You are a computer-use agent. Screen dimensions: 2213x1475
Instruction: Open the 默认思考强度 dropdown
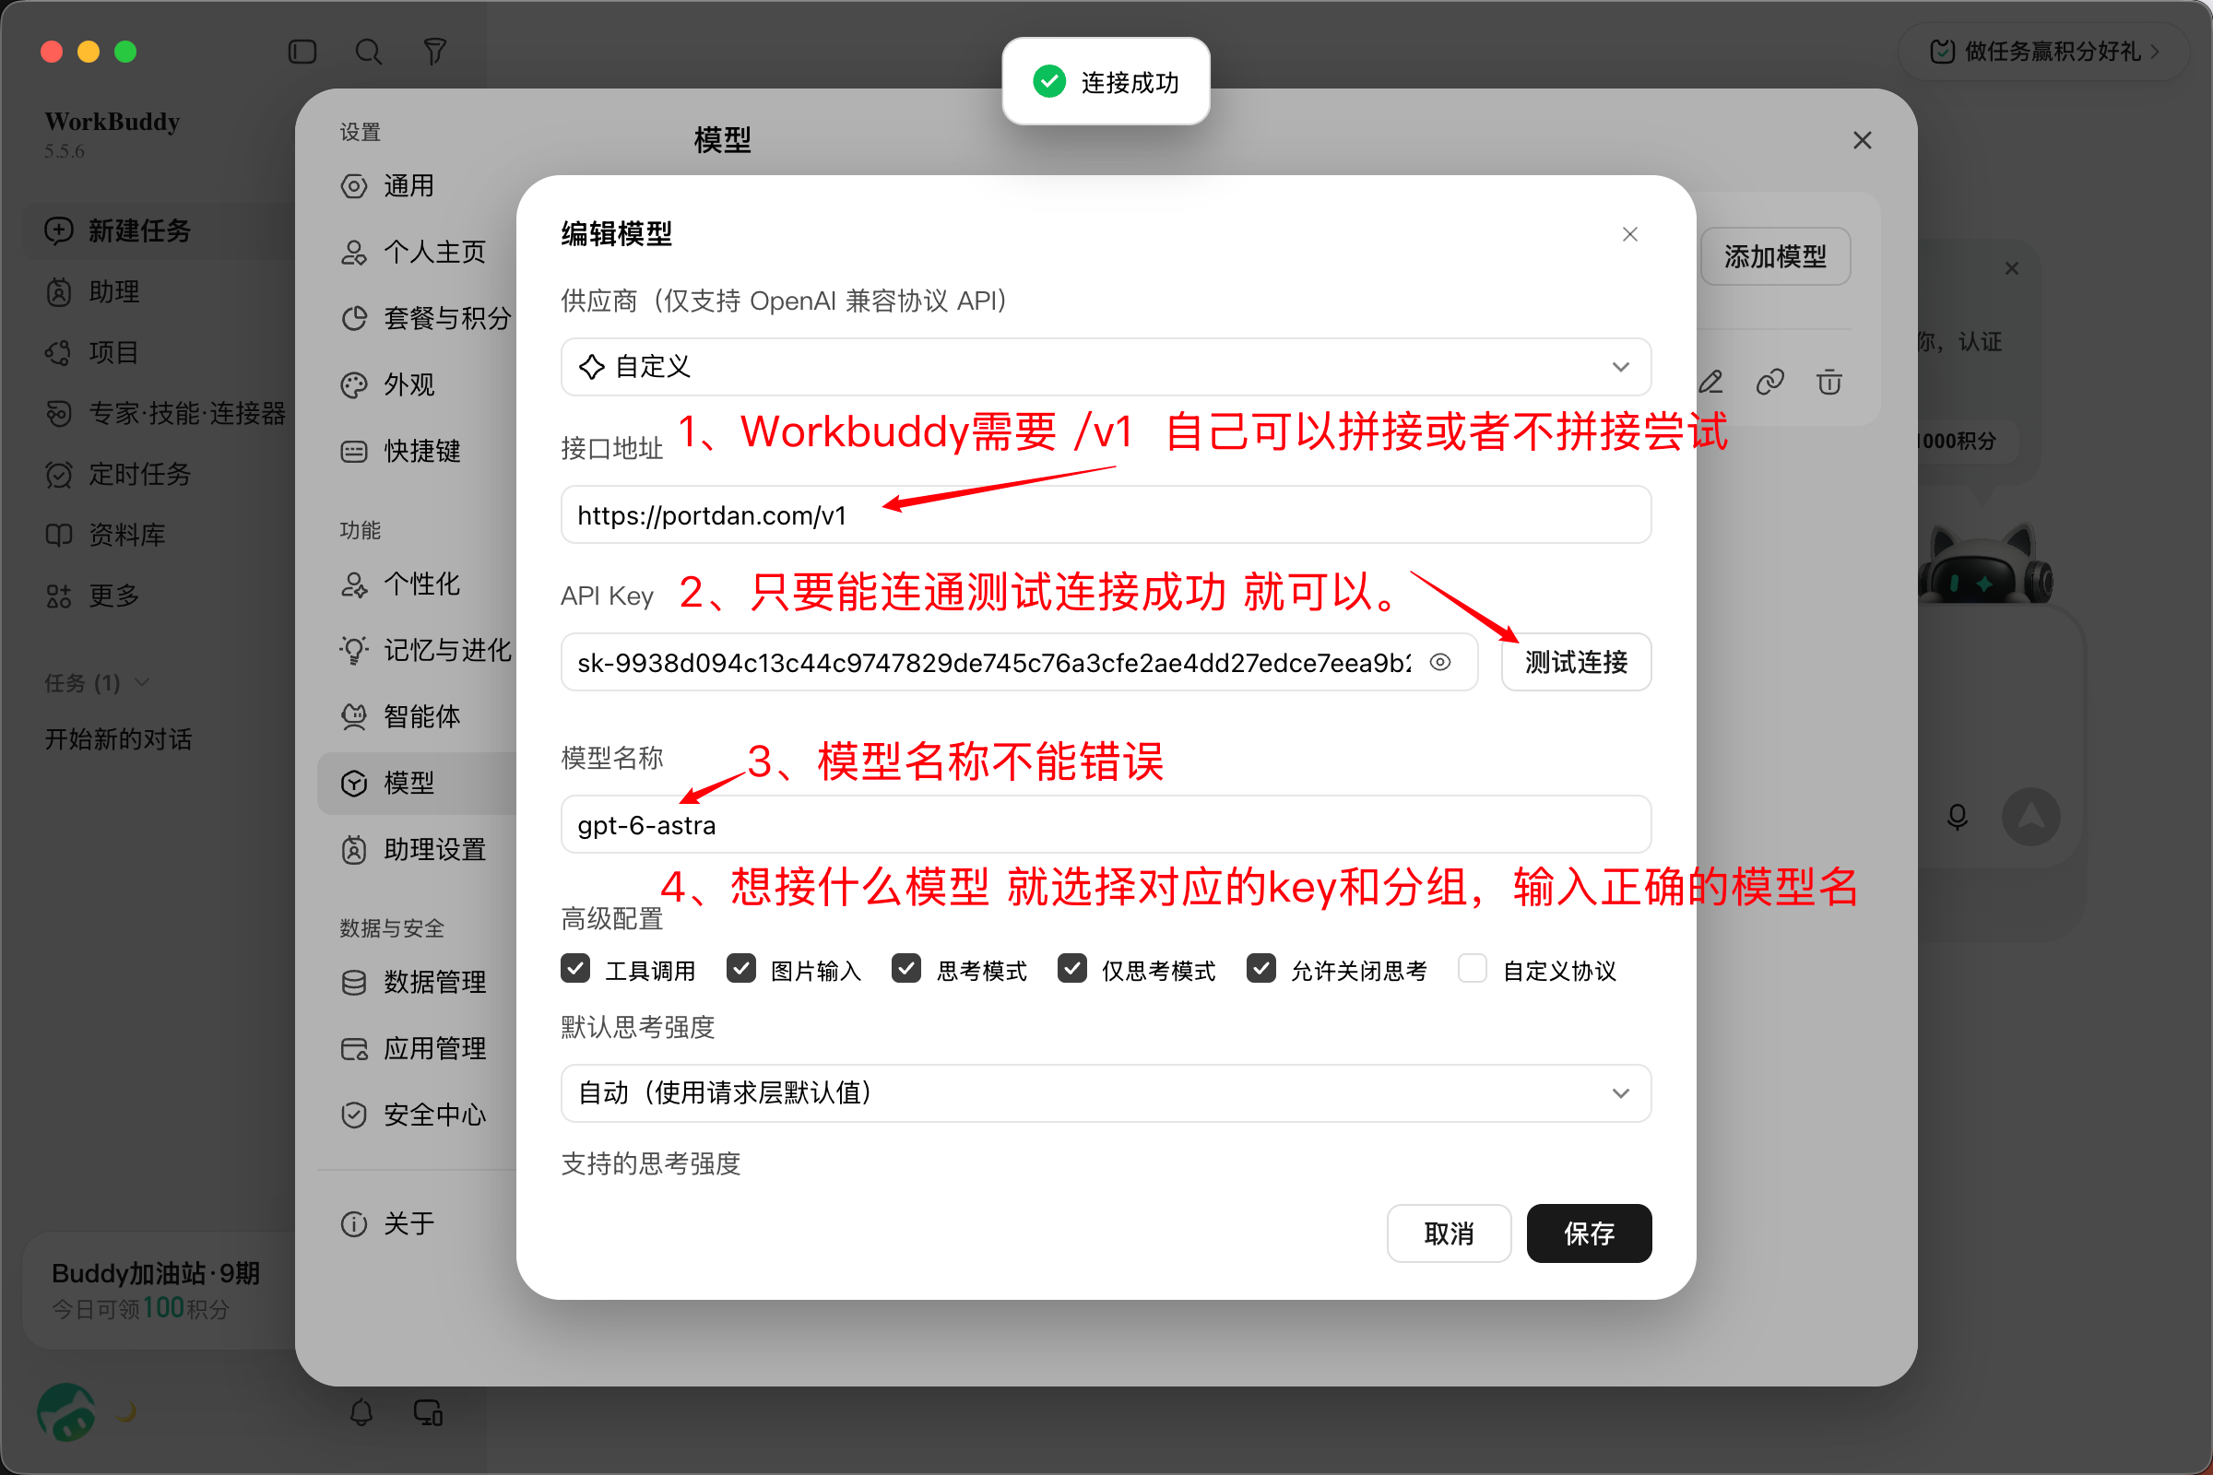pyautogui.click(x=1106, y=1093)
